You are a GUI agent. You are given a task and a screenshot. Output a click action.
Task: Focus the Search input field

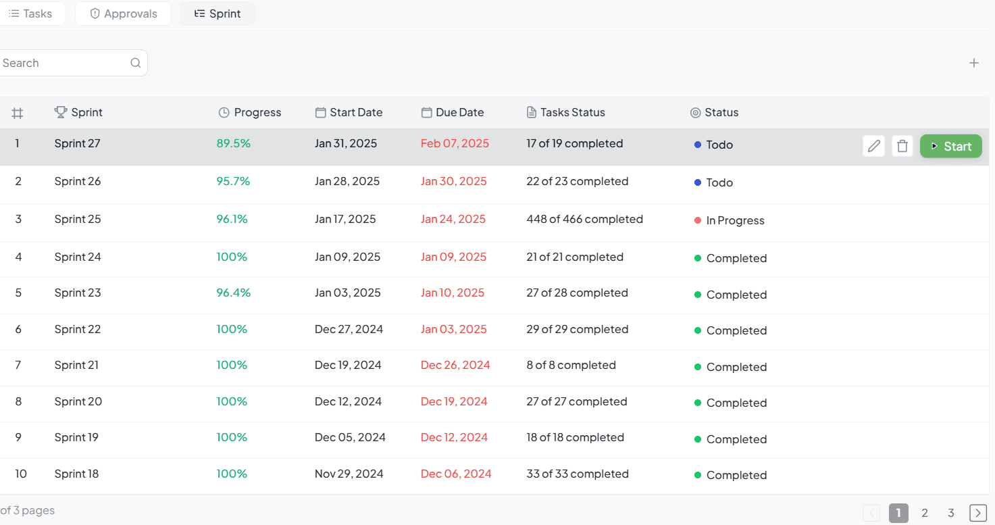64,63
